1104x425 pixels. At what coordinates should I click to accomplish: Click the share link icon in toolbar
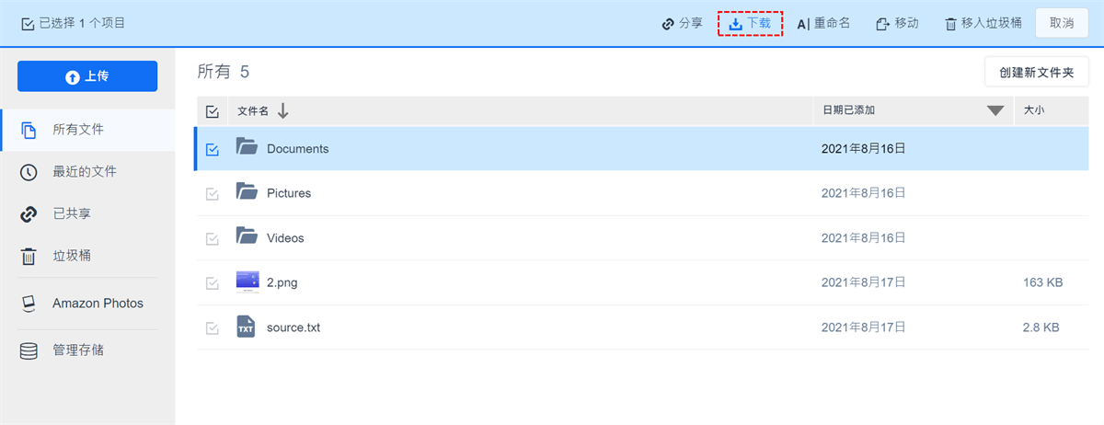pyautogui.click(x=669, y=24)
